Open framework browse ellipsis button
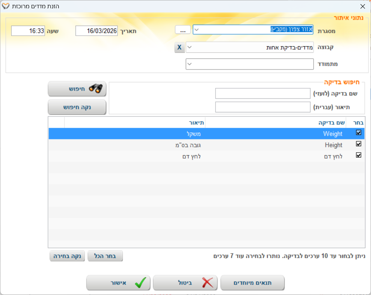Screen dimensions: 371x295 (182, 30)
